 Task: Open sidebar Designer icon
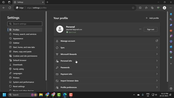point(171,52)
